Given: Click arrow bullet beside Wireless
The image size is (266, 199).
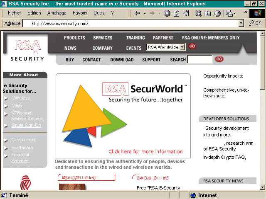Looking at the screenshot, I should [x=6, y=98].
